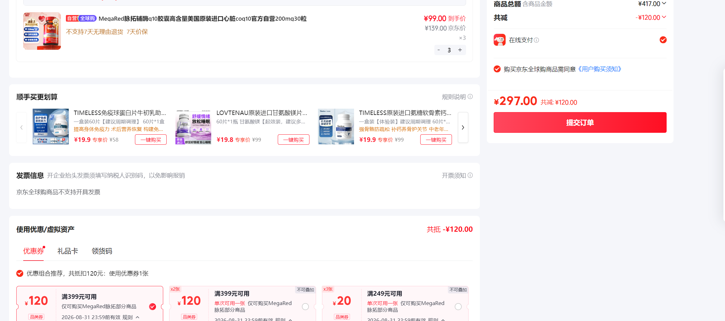725x321 pixels.
Task: Open MegaRed脉拓辅酶q10 product title link
Action: (x=202, y=18)
